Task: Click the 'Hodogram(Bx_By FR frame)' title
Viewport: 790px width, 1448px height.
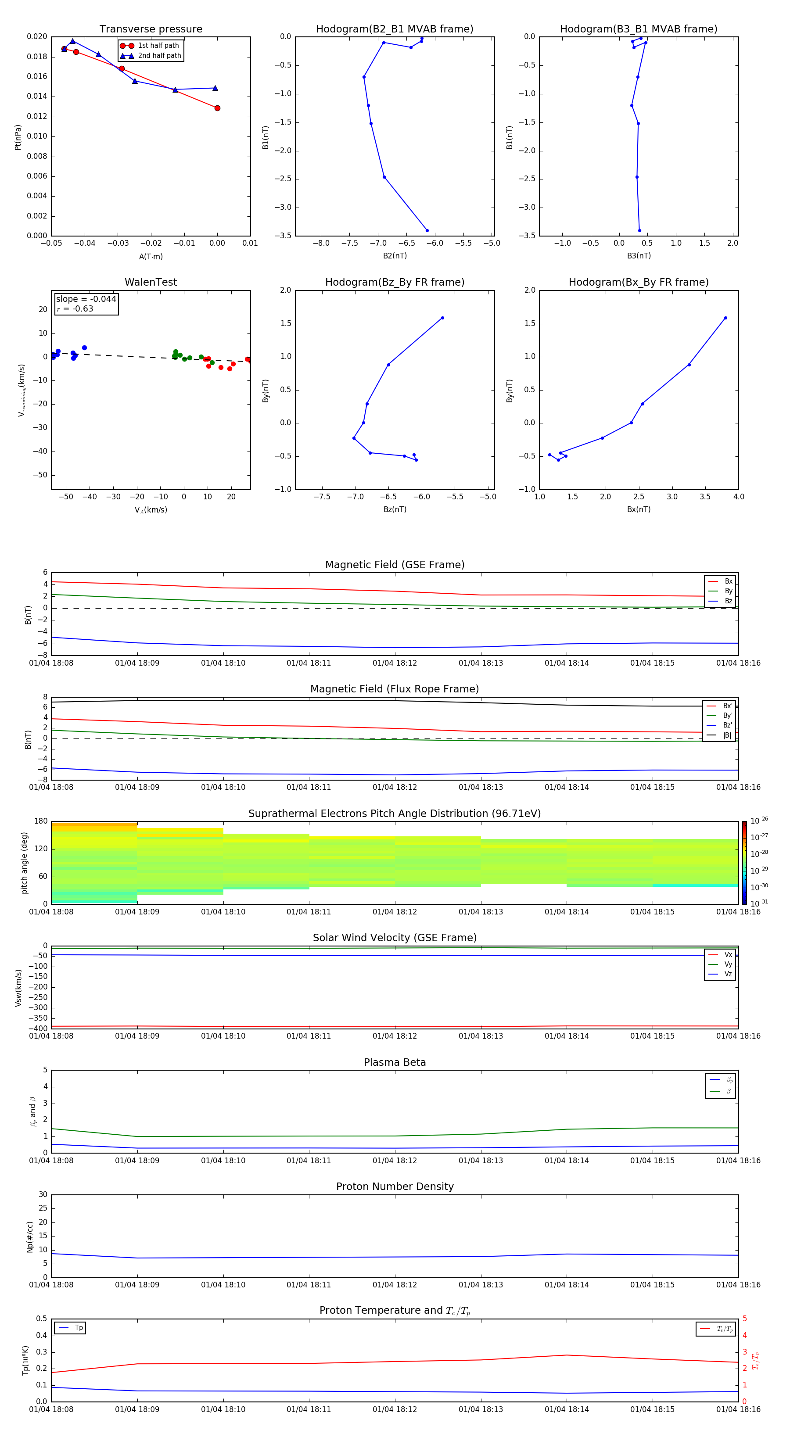Action: coord(639,282)
